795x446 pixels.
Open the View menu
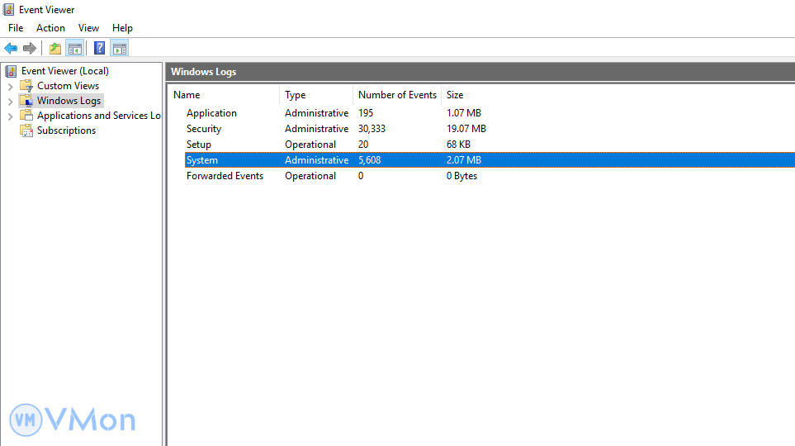[88, 28]
